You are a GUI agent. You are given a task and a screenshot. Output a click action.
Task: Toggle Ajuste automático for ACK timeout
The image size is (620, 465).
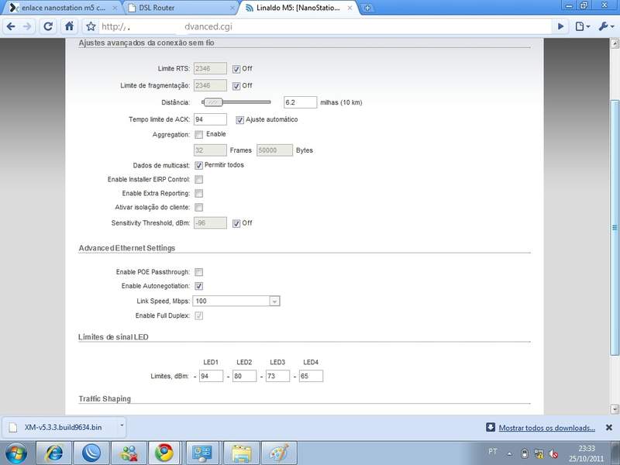click(239, 120)
